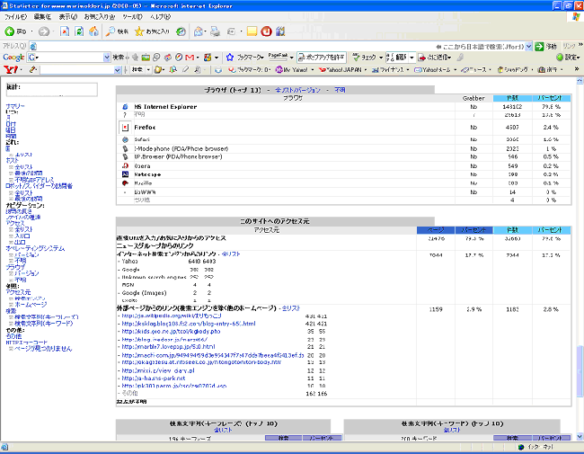
Task: Click scrollbar down arrow at bottom right
Action: pos(580,437)
